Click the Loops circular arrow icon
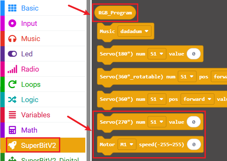Image resolution: width=227 pixels, height=161 pixels. pyautogui.click(x=12, y=84)
